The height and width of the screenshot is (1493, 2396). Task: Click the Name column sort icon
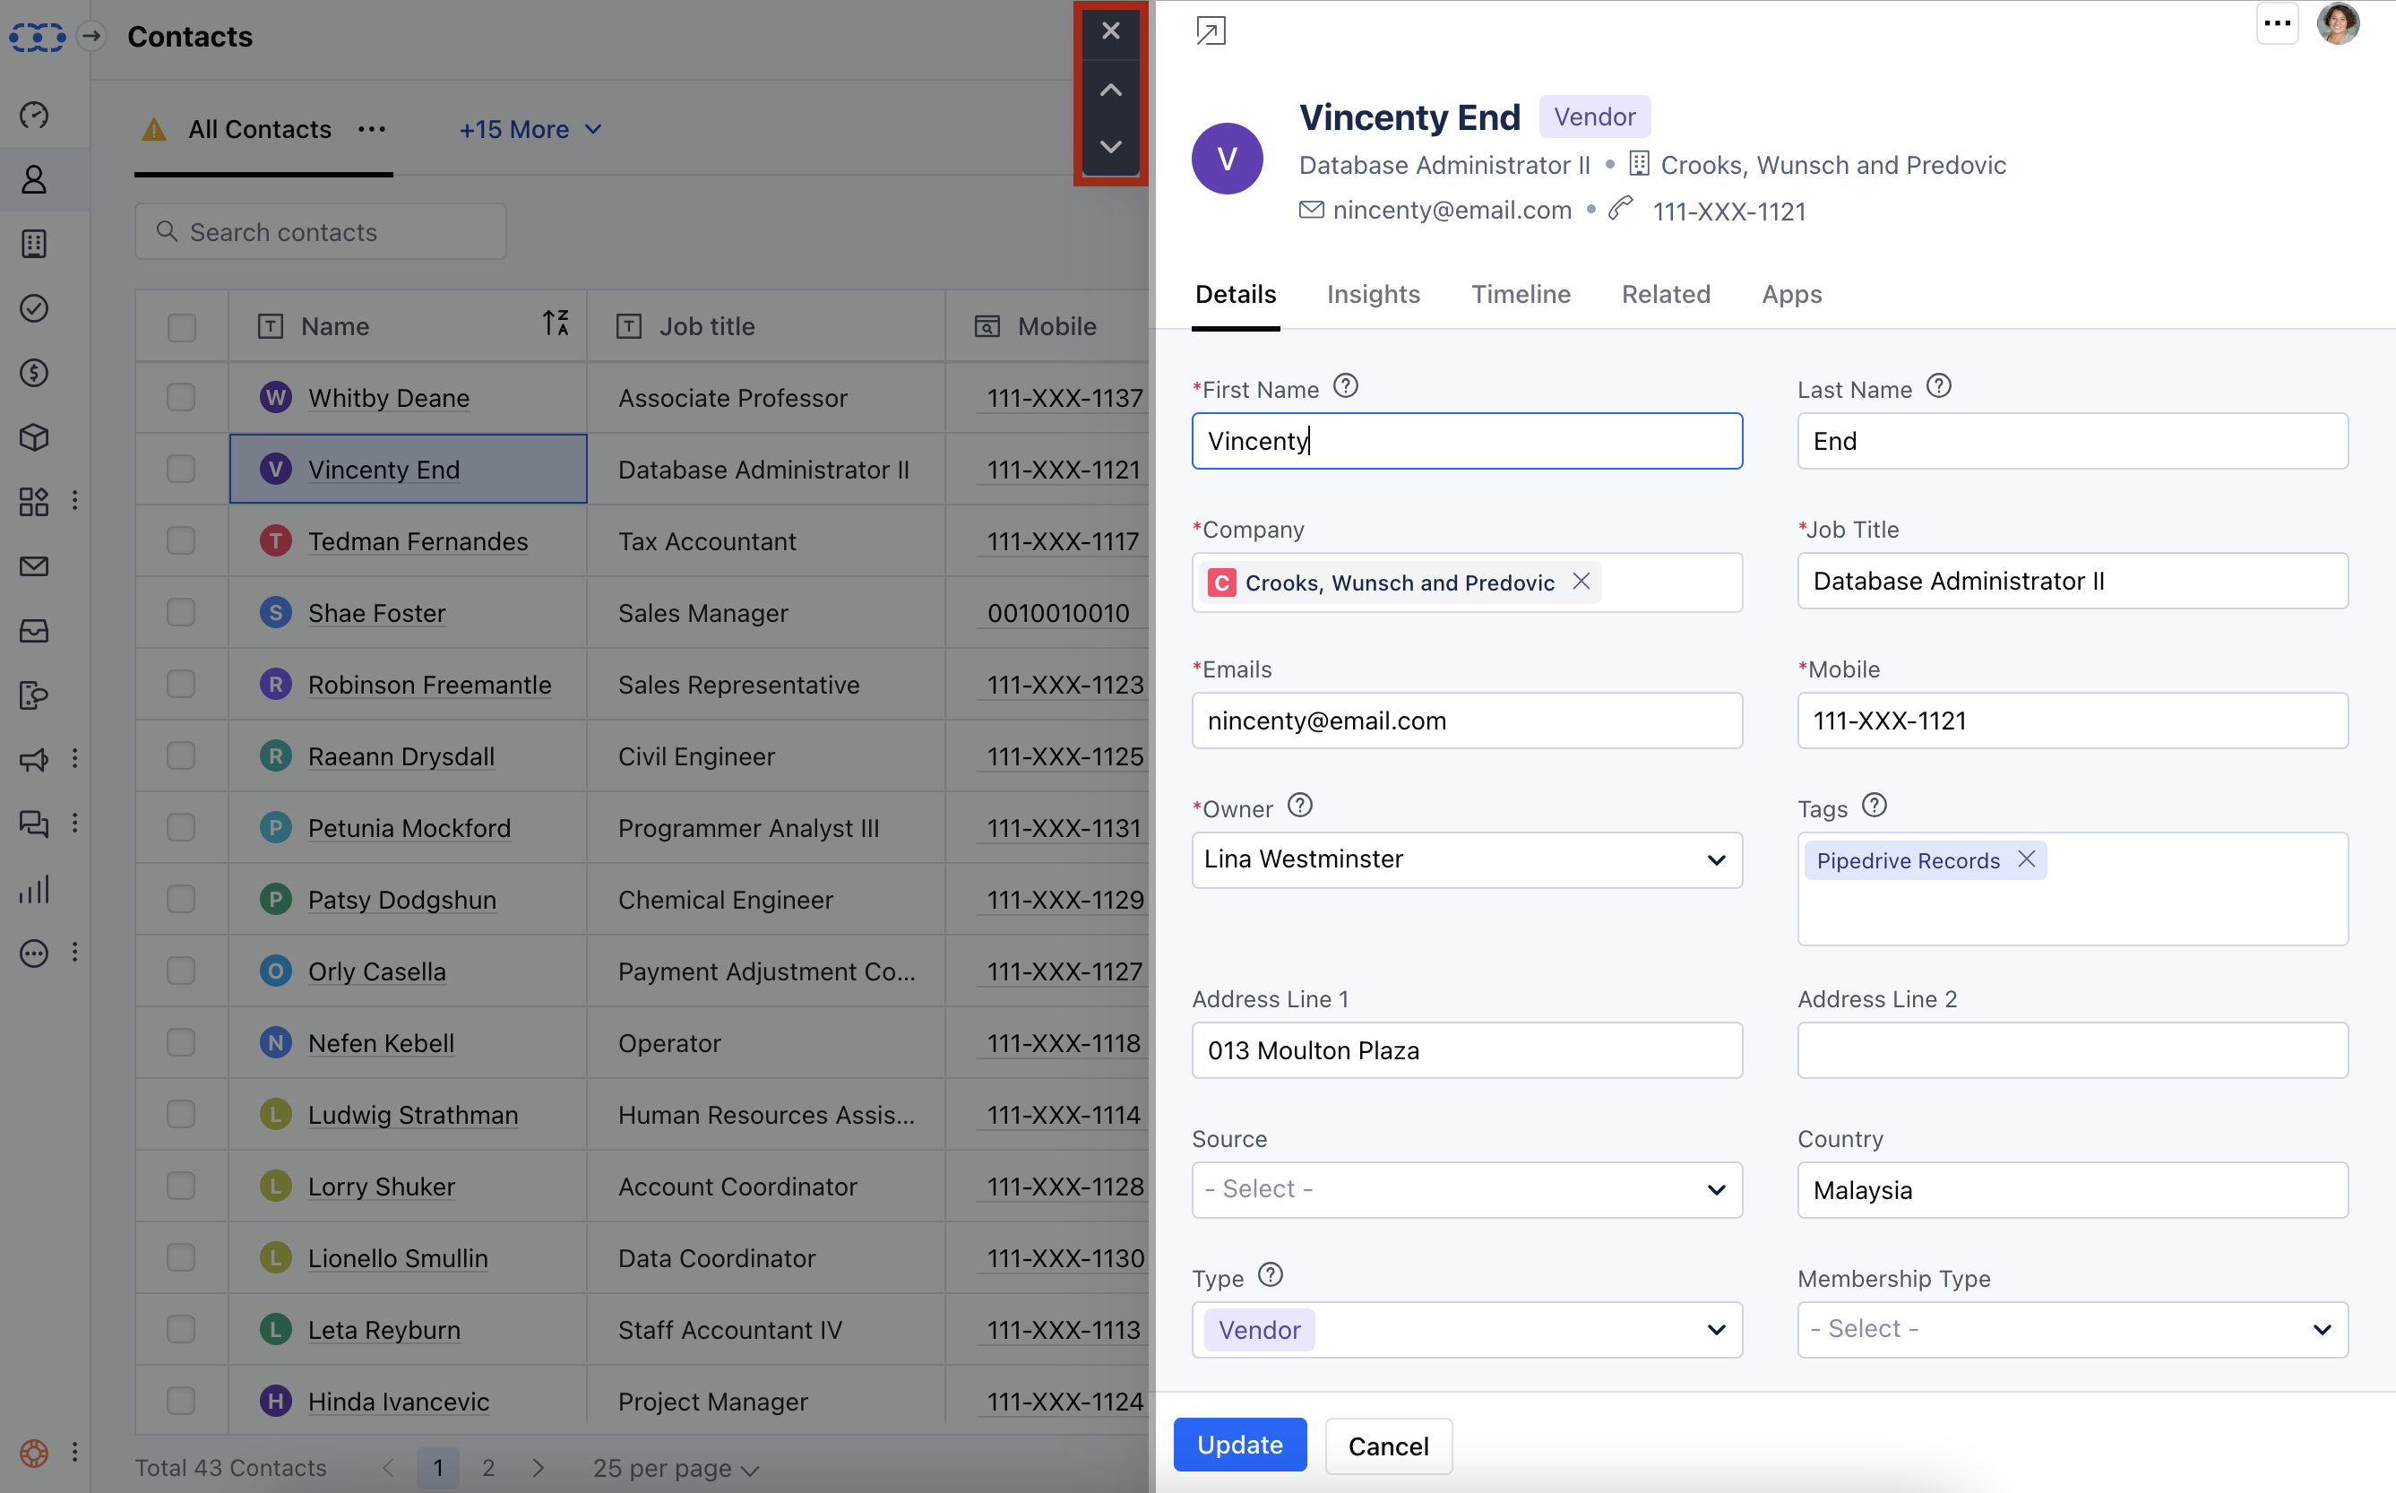[556, 324]
